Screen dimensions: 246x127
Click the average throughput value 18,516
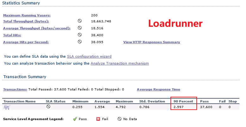[97, 28]
